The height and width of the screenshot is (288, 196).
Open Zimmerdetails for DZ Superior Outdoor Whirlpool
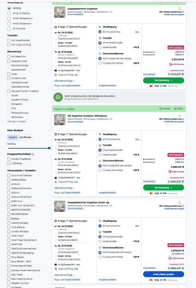point(75,122)
